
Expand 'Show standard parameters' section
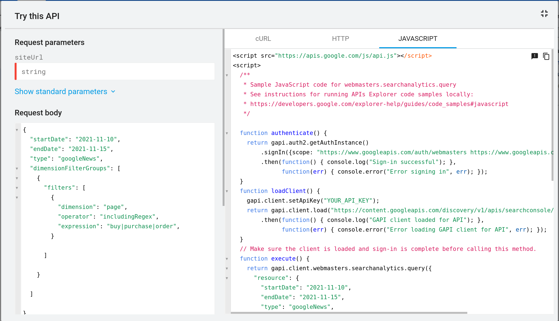point(65,91)
